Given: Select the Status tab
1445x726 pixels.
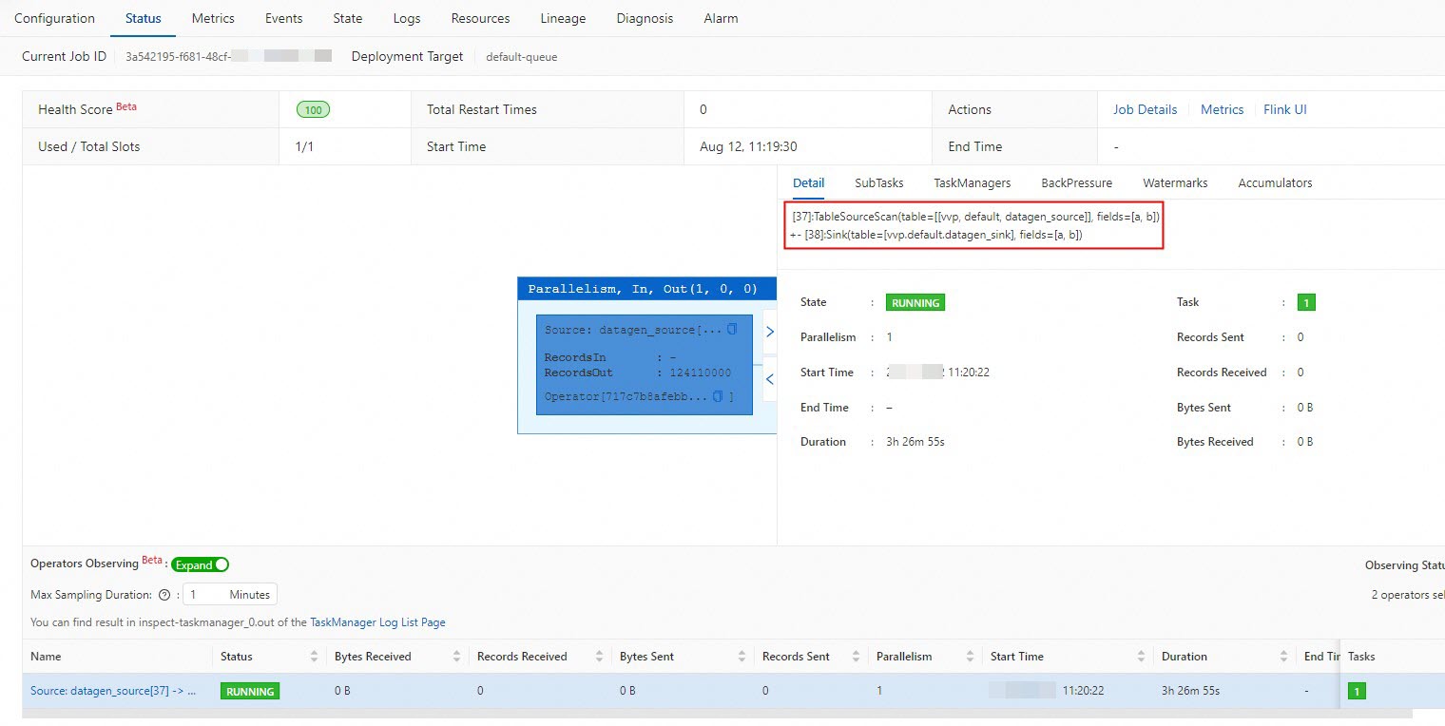Looking at the screenshot, I should 144,18.
